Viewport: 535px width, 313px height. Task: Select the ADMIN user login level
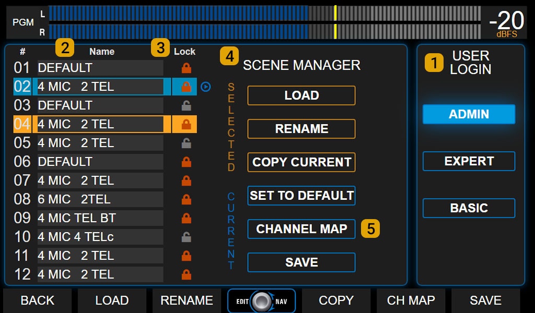468,114
